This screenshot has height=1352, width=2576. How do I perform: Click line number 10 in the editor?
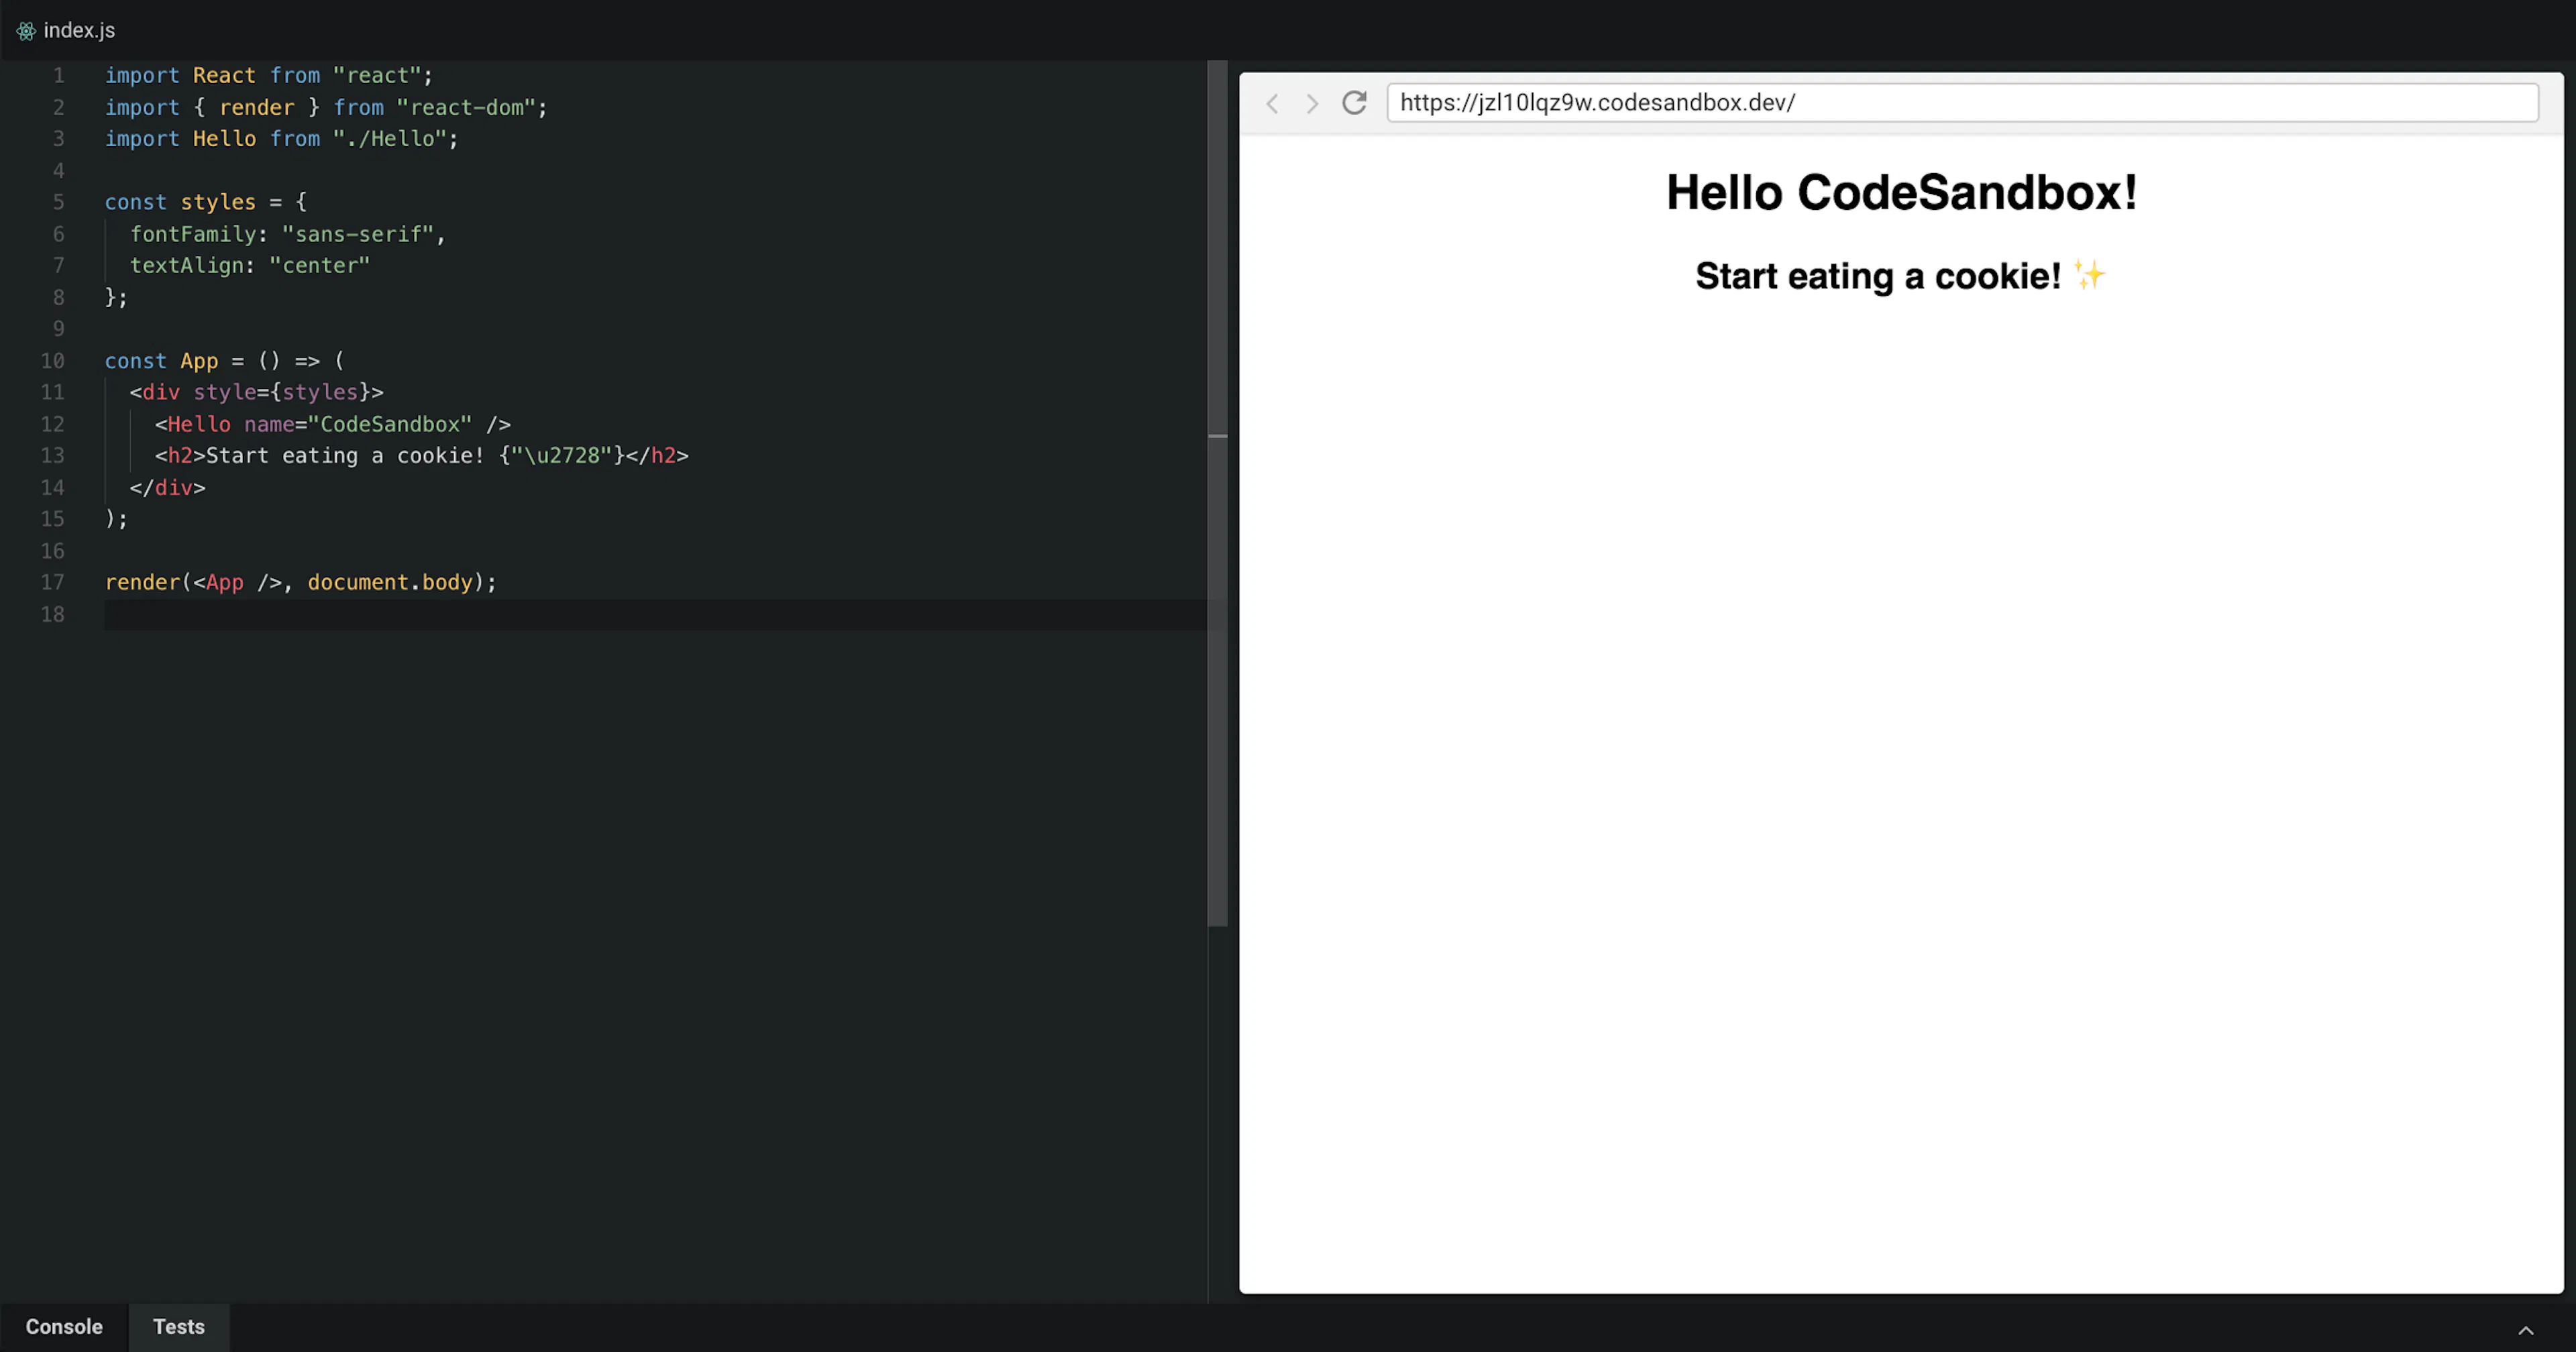[53, 360]
